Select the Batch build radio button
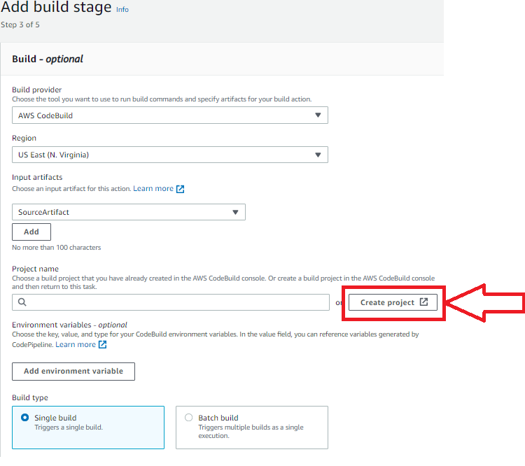This screenshot has width=525, height=466. pos(188,418)
